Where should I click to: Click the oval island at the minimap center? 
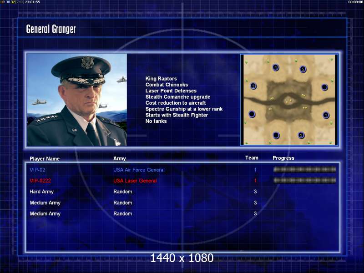[x=289, y=101]
